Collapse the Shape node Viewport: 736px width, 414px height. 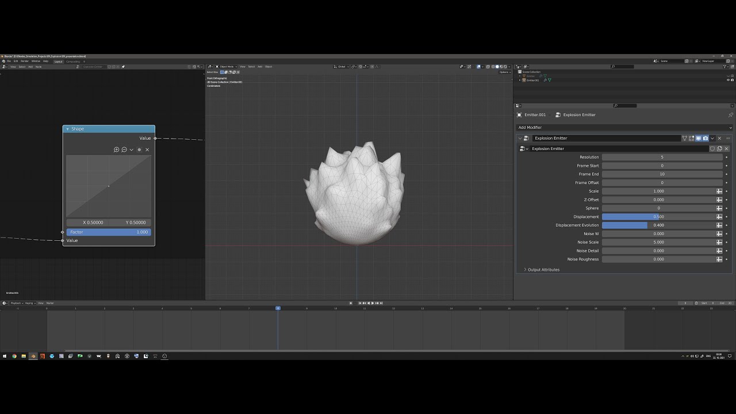[x=67, y=129]
